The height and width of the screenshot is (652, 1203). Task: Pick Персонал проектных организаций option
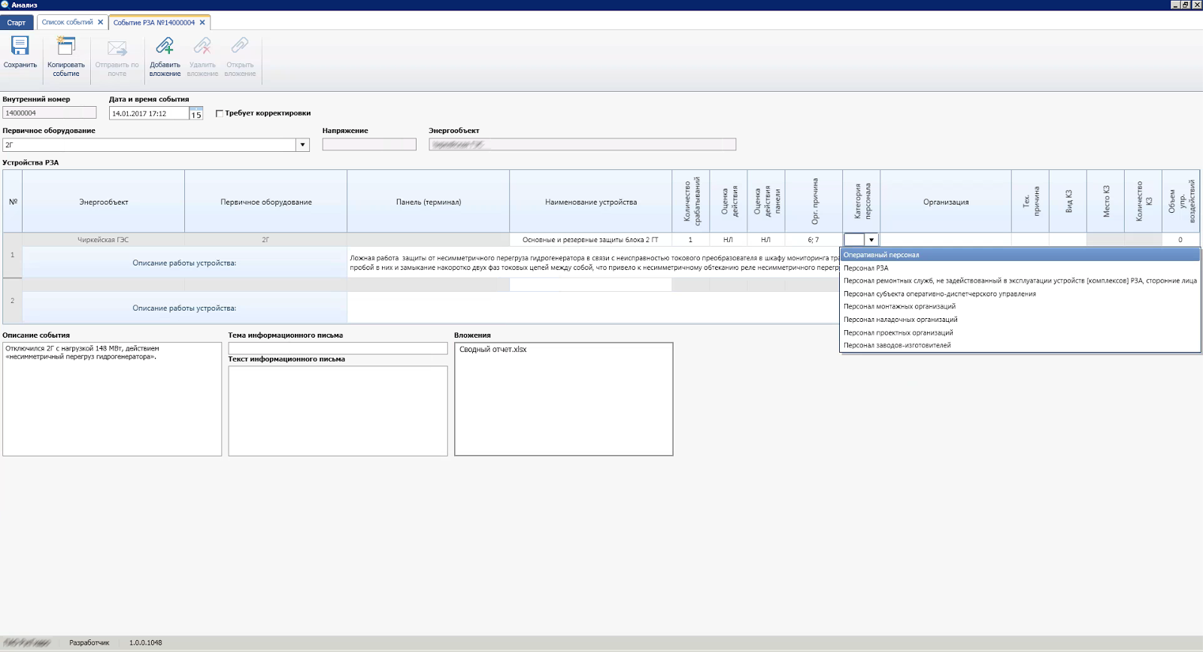1020,332
